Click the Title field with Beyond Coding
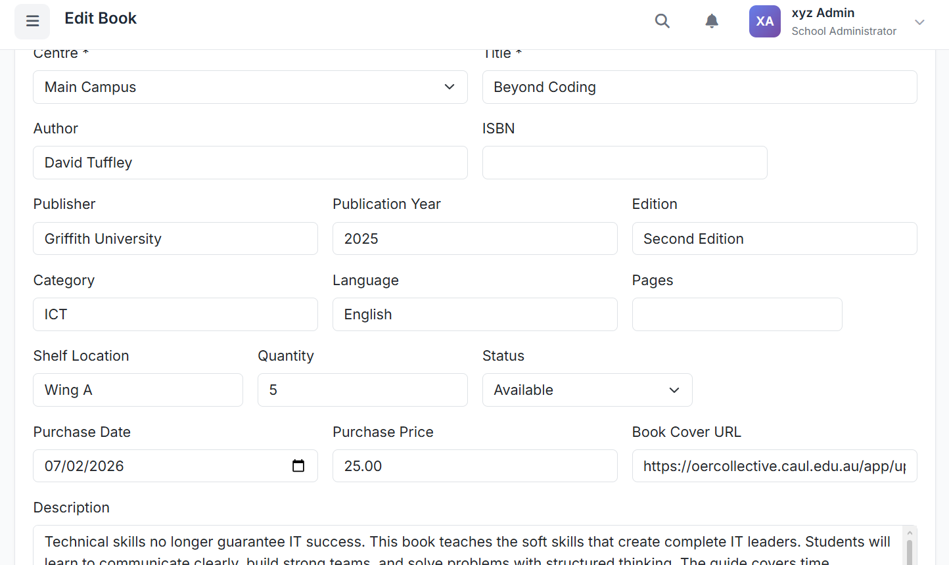The width and height of the screenshot is (949, 565). [699, 87]
